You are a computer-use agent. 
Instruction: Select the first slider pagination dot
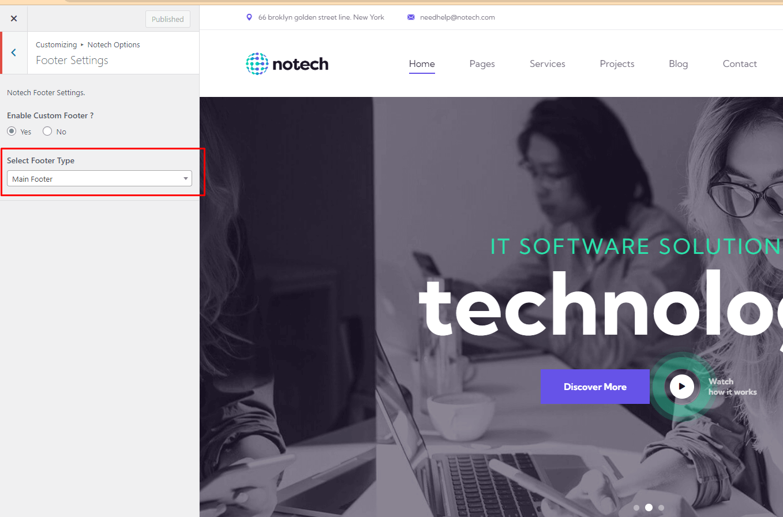coord(636,508)
